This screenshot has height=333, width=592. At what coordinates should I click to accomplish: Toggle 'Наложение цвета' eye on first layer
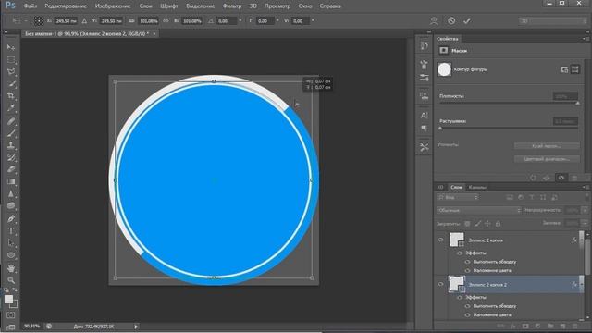[x=467, y=270]
